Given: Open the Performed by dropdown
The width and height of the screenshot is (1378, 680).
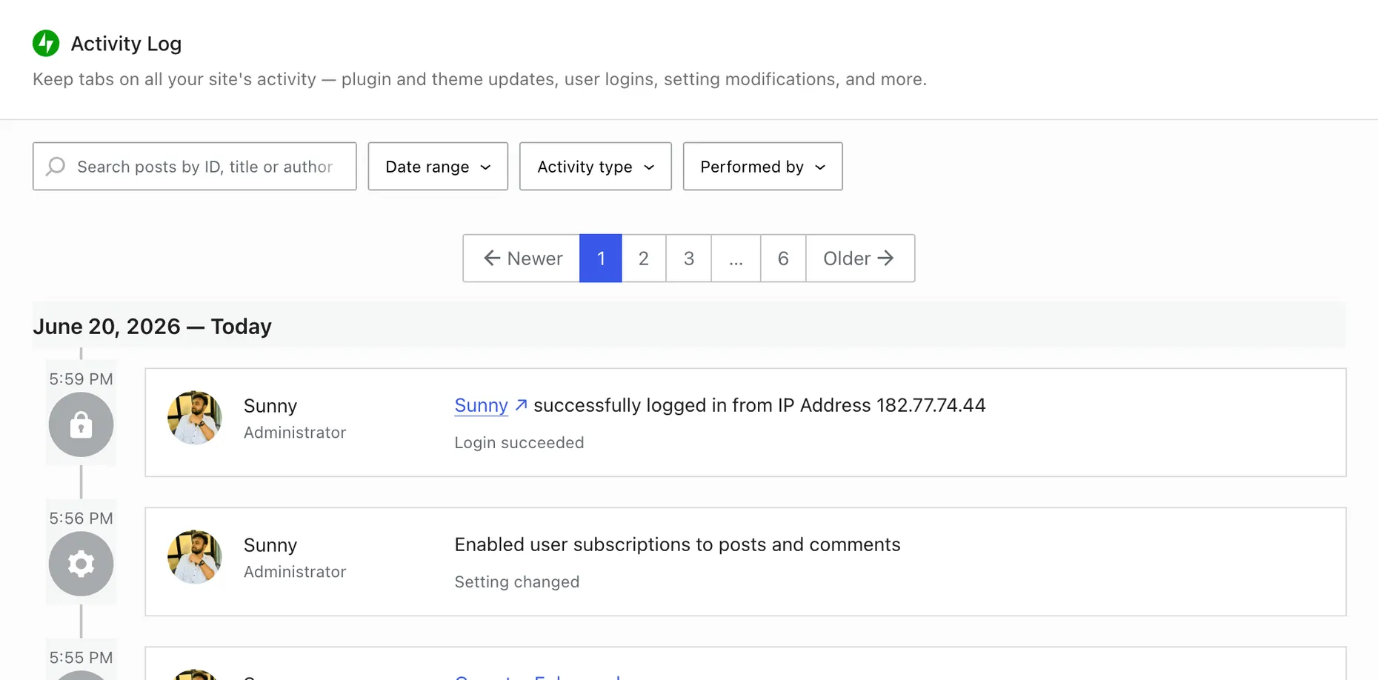Looking at the screenshot, I should pyautogui.click(x=763, y=167).
